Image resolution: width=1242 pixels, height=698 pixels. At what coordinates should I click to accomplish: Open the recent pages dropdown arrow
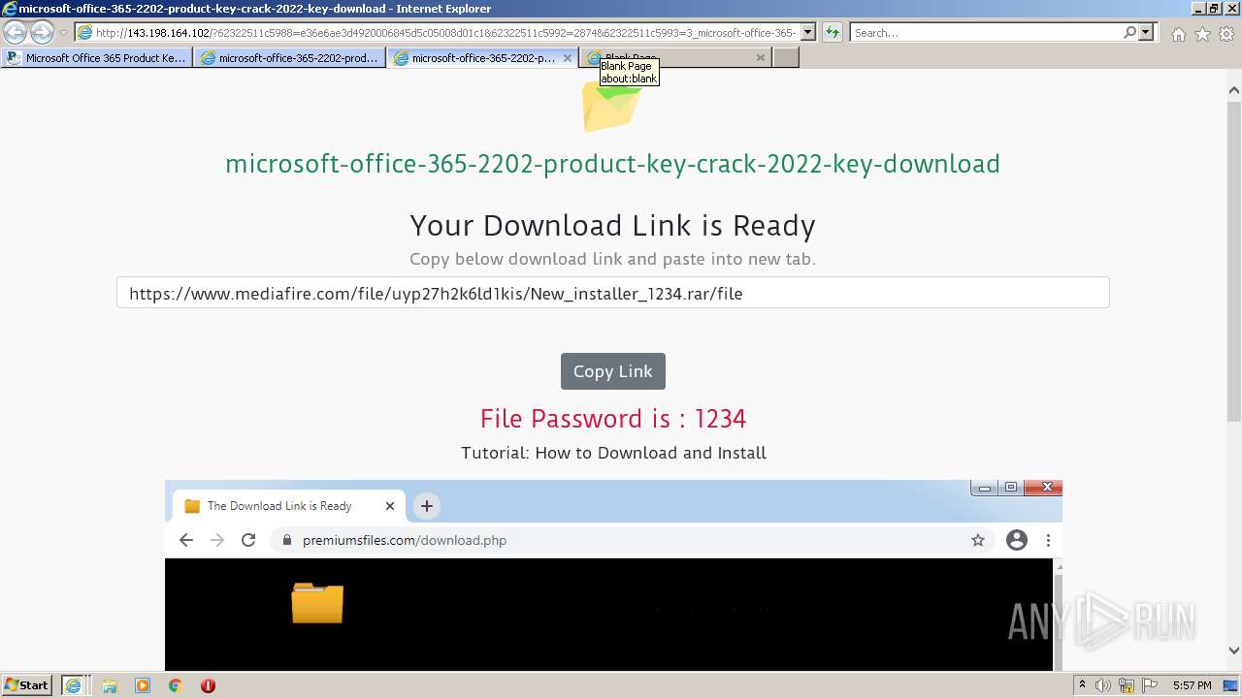pyautogui.click(x=63, y=33)
